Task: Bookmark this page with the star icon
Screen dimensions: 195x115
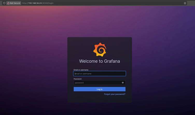Action: 185,3
